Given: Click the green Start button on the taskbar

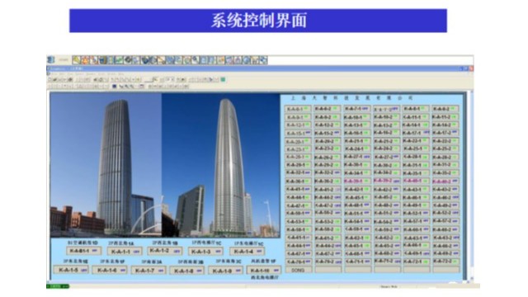Looking at the screenshot, I should pos(58,286).
